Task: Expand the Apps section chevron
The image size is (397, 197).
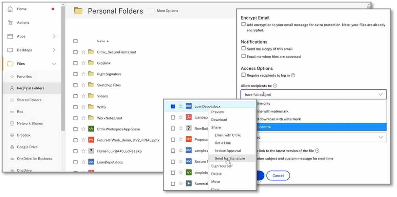Action: point(54,36)
